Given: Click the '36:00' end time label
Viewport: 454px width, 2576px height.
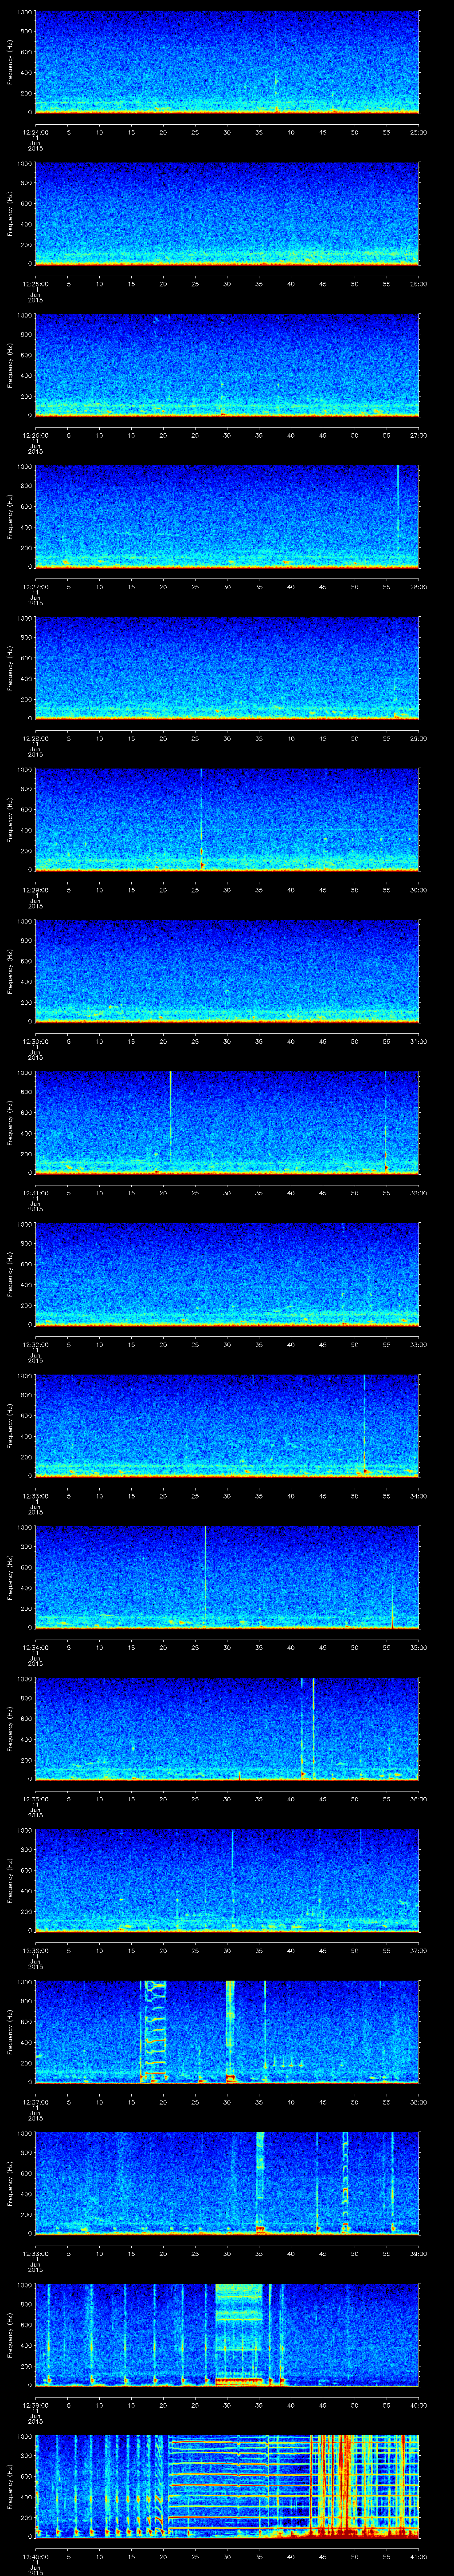Looking at the screenshot, I should [x=418, y=1799].
